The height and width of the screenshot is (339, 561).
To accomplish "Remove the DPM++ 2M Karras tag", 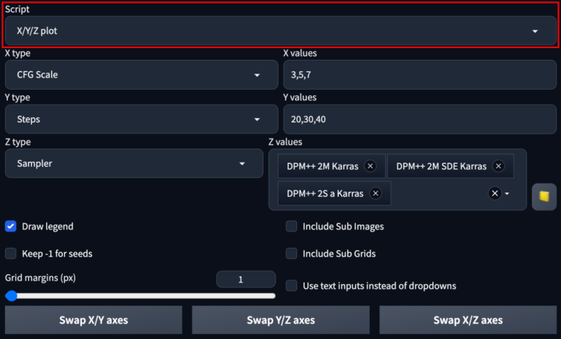I will (370, 166).
